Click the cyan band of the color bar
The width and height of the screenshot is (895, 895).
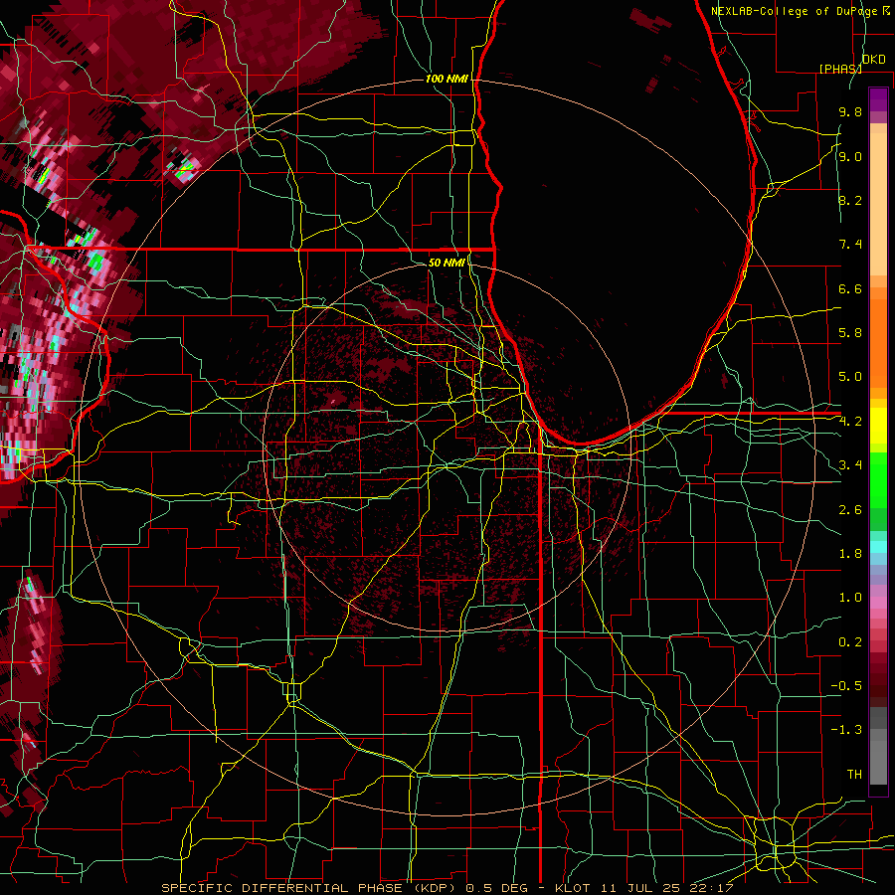878,547
